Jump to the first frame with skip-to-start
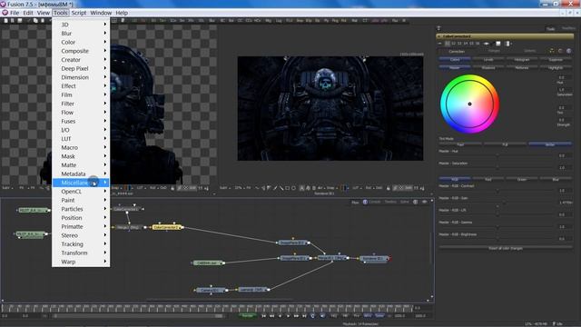Screen dimensions: 581x327 [264, 316]
